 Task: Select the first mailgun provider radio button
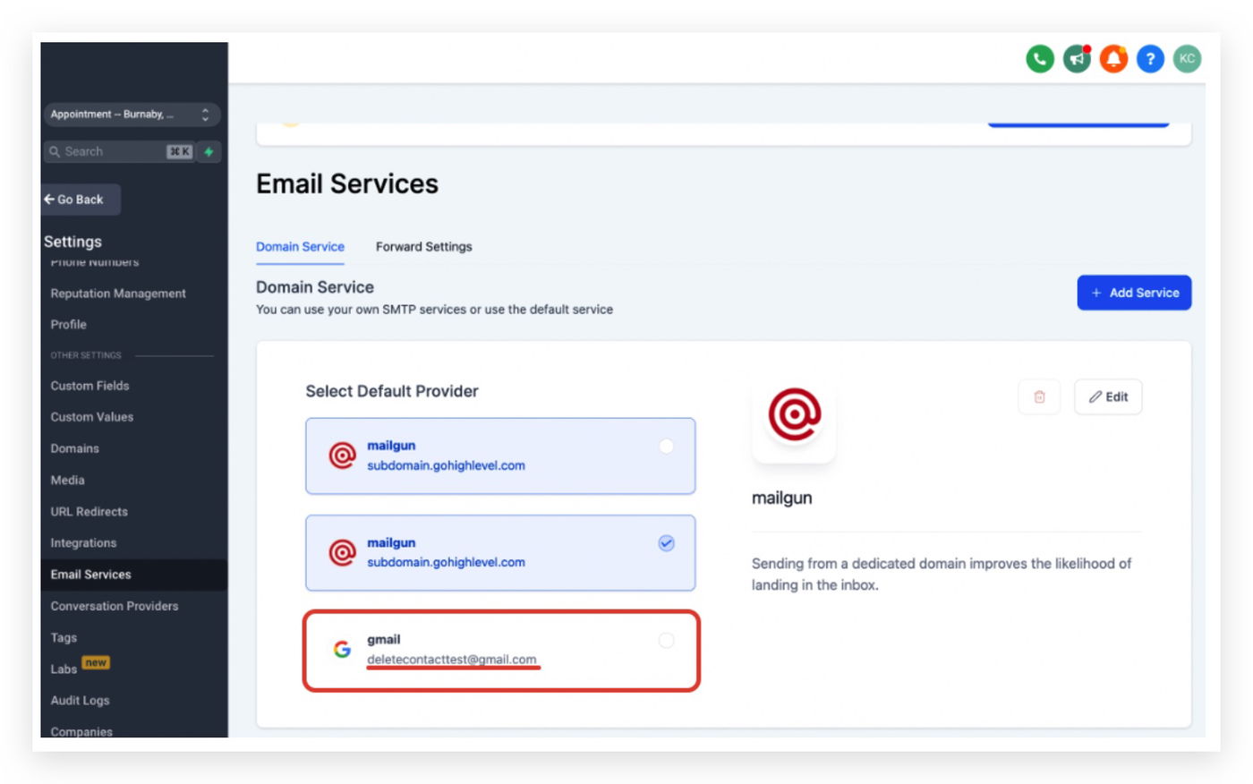666,446
